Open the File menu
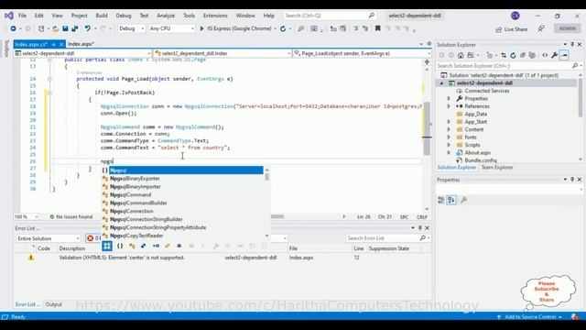This screenshot has height=330, width=586. point(22,16)
